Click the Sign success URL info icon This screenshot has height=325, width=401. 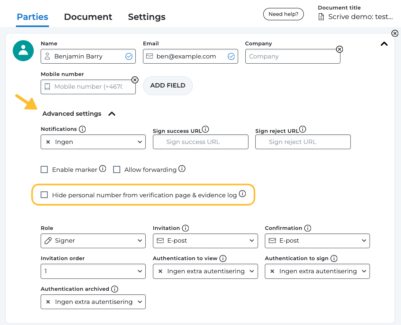[x=205, y=129]
